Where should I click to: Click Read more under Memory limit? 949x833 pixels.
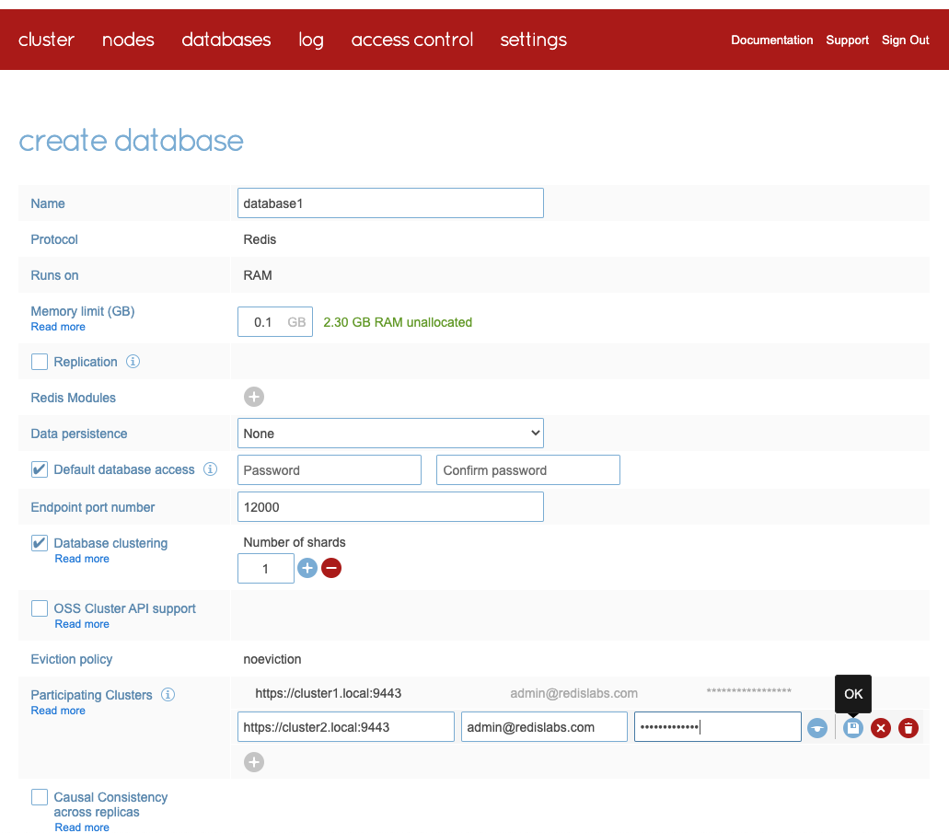point(58,327)
